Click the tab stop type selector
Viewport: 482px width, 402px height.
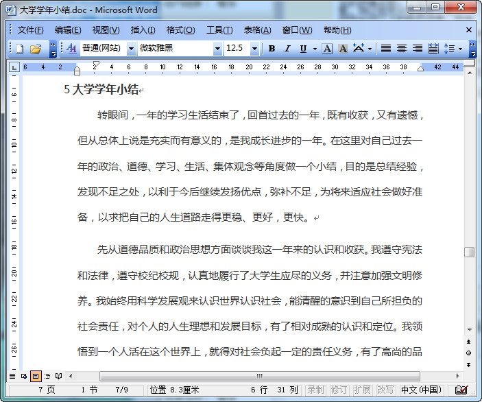[x=14, y=67]
